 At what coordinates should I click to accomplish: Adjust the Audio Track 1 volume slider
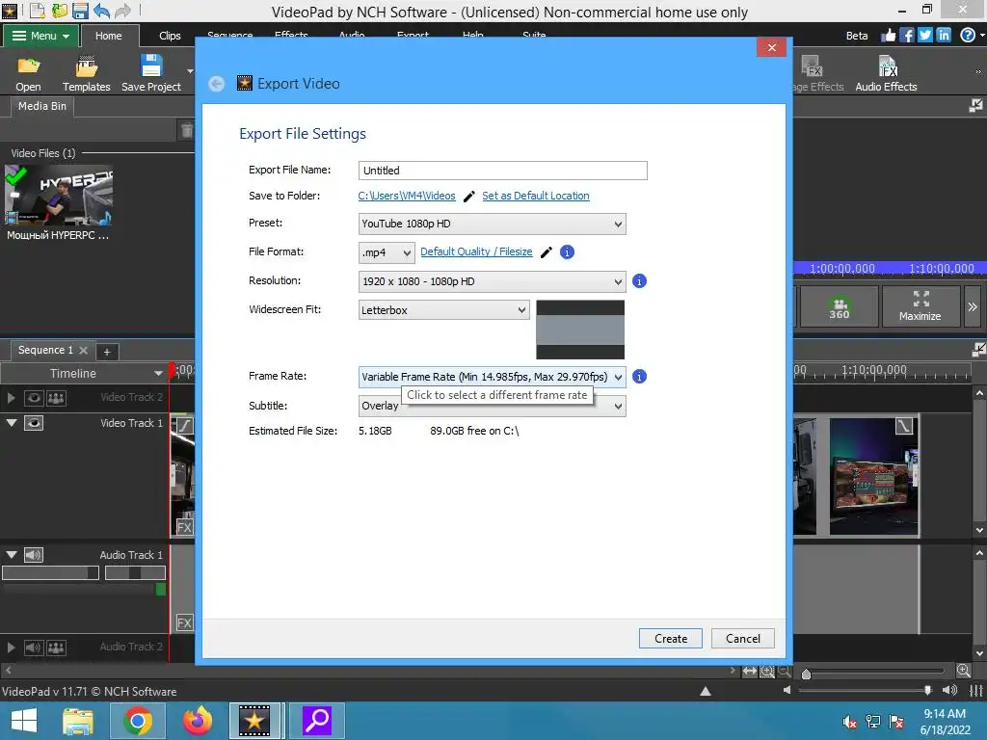pos(50,573)
